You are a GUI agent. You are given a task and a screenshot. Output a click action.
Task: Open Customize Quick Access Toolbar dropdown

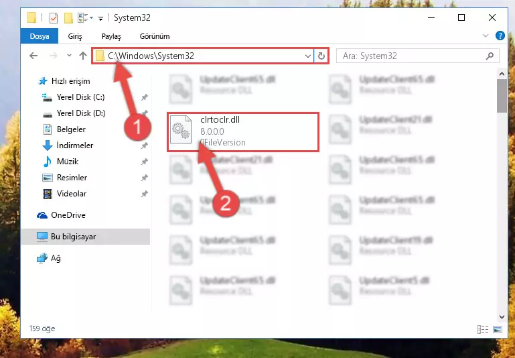click(x=101, y=18)
